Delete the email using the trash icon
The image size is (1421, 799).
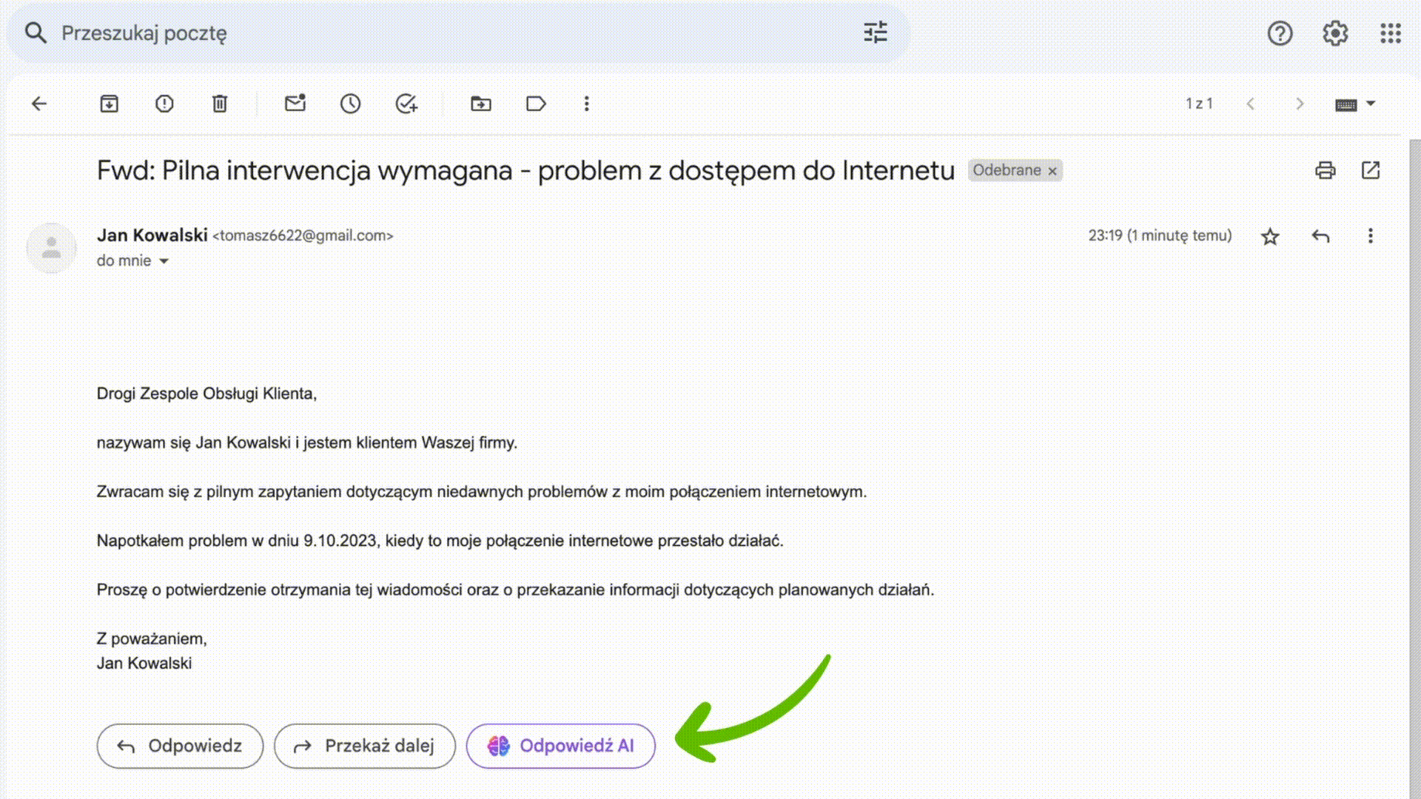point(220,104)
